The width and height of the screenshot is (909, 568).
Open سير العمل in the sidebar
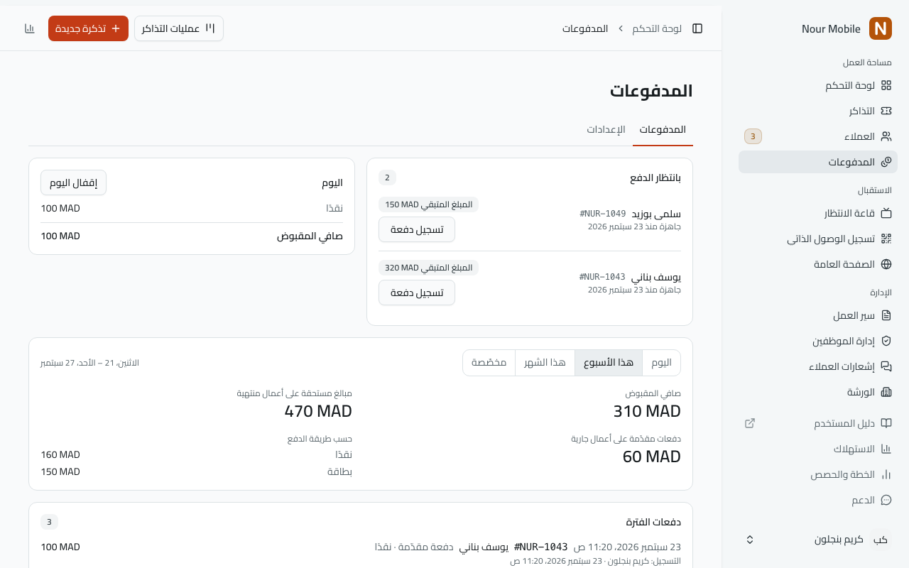(818, 315)
